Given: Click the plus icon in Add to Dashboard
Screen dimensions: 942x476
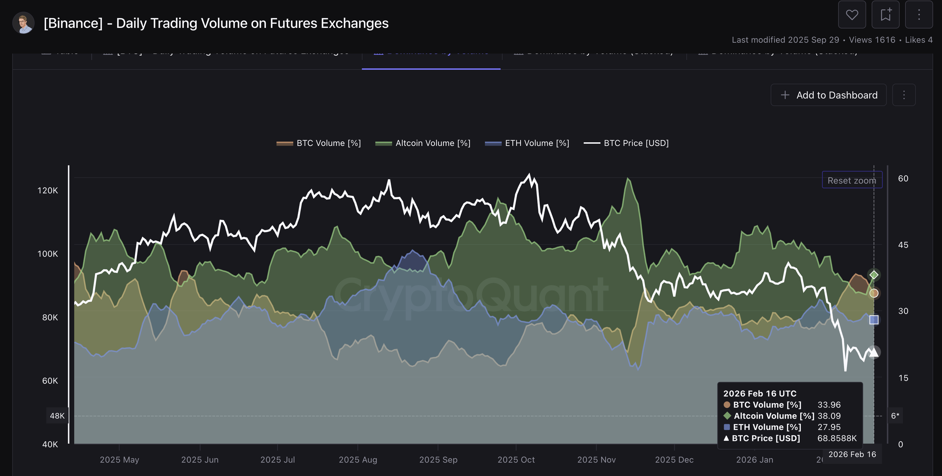Looking at the screenshot, I should click(785, 95).
